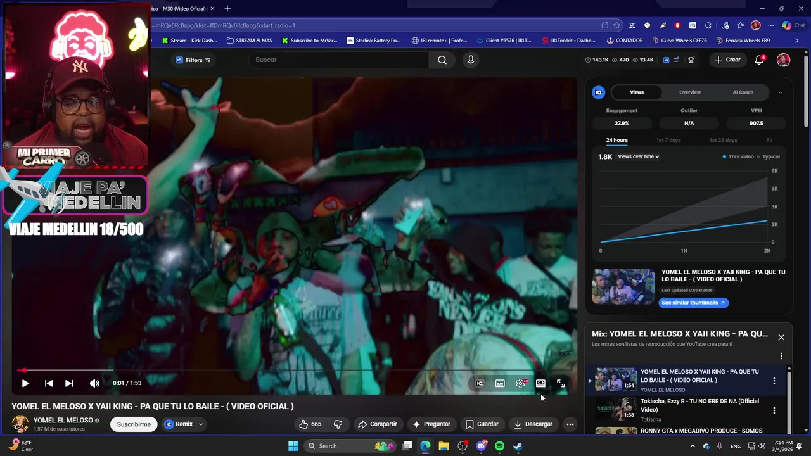Collapse the vidIQ panel chevron
The width and height of the screenshot is (811, 456).
pyautogui.click(x=781, y=92)
